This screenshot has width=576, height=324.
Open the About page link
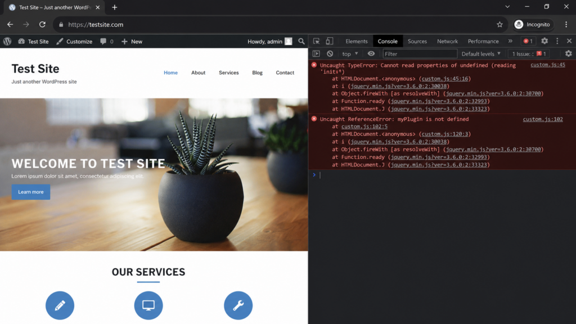198,73
